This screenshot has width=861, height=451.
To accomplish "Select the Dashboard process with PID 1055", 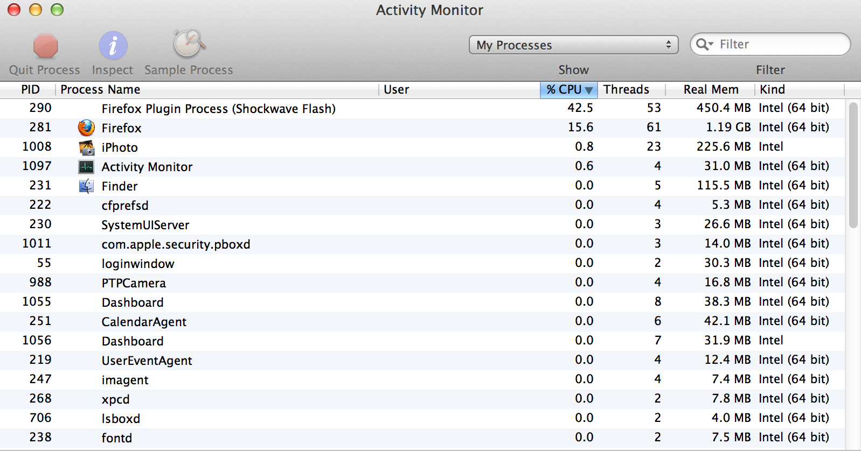I will 422,302.
